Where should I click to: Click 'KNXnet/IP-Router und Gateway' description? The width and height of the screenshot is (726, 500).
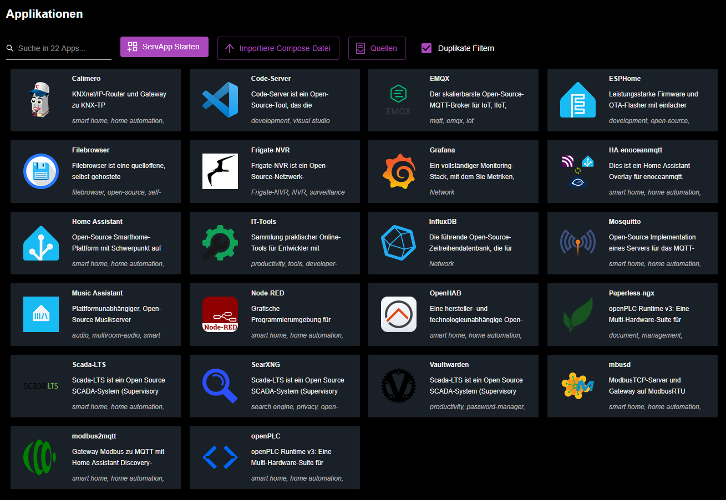click(x=119, y=94)
